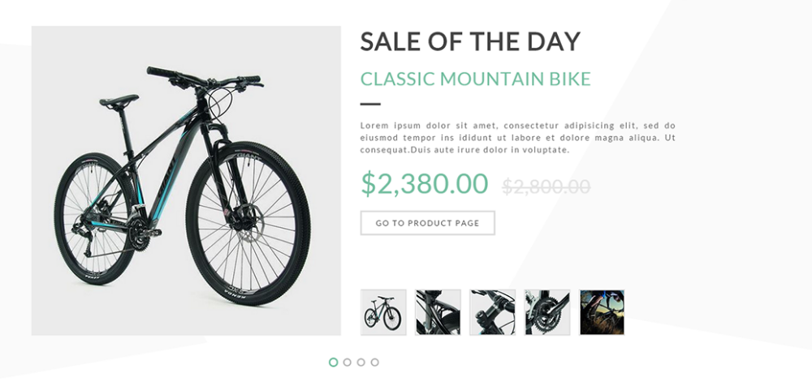Click the SALE OF THE DAY heading
This screenshot has height=386, width=812.
[x=470, y=41]
